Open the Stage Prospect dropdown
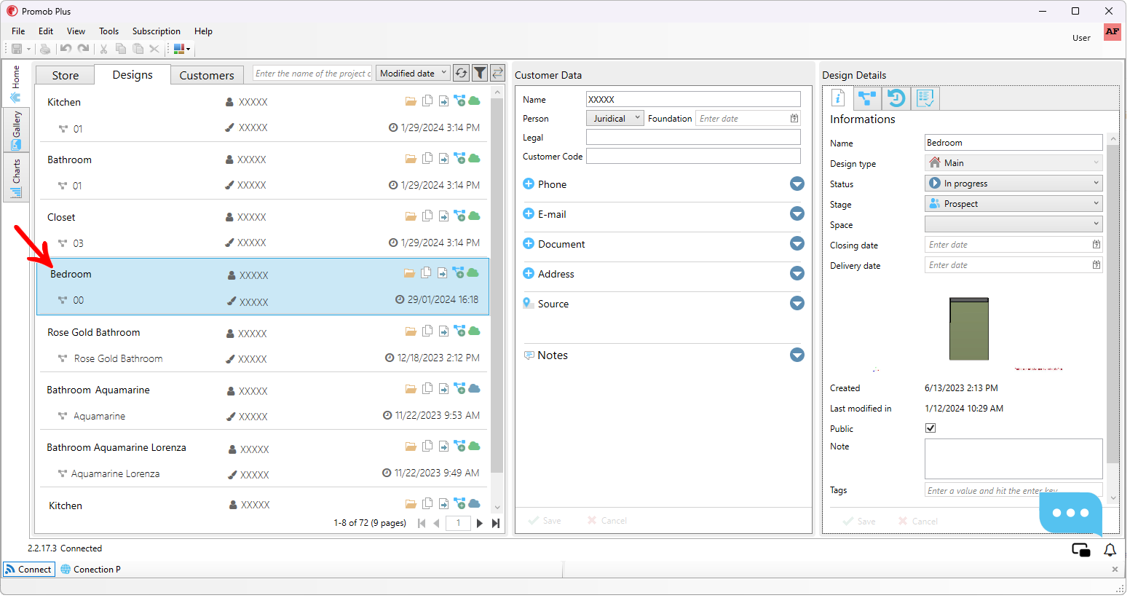Viewport: 1130px width, 598px height. click(x=1014, y=203)
